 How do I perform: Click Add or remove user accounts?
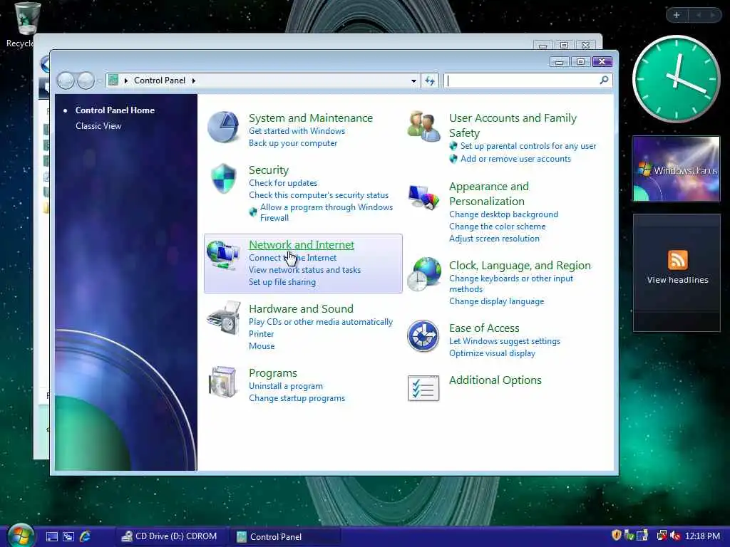click(x=515, y=159)
